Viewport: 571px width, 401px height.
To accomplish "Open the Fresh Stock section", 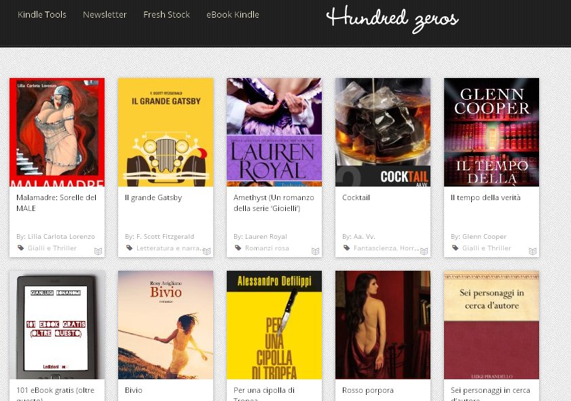I will coord(166,14).
